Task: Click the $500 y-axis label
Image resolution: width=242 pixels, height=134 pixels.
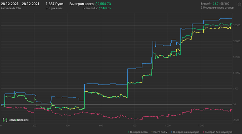Action: pyautogui.click(x=235, y=89)
